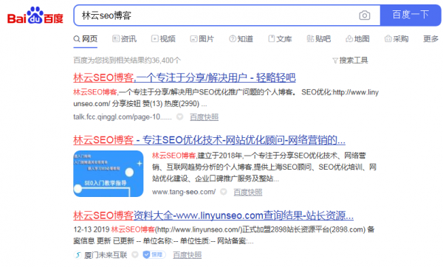Open result 专注SEO优化技术-网站优化顾问
Image resolution: width=443 pixels, height=267 pixels.
[x=210, y=139]
